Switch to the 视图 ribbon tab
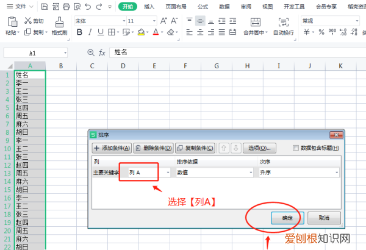 [268, 7]
